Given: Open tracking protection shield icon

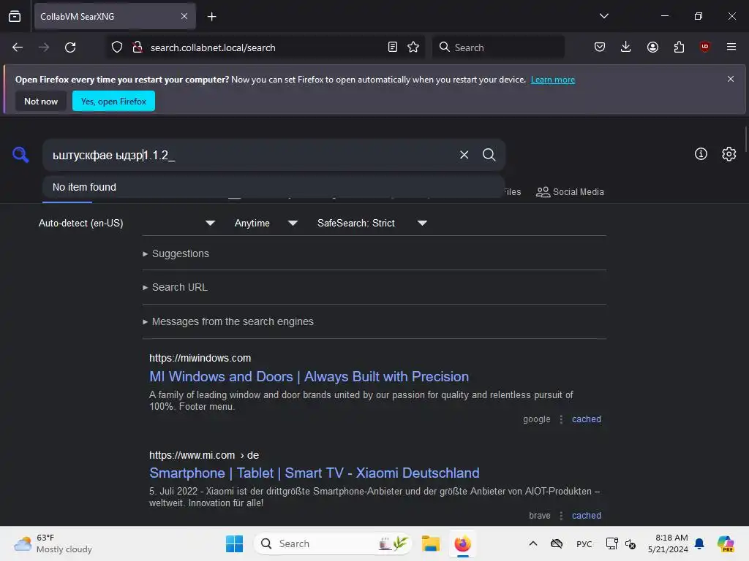Looking at the screenshot, I should tap(117, 47).
